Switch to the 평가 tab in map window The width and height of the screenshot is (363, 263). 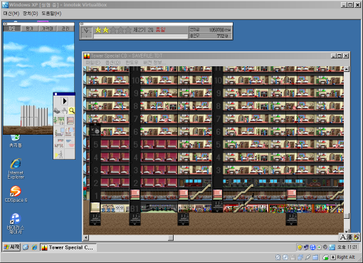tap(29, 29)
